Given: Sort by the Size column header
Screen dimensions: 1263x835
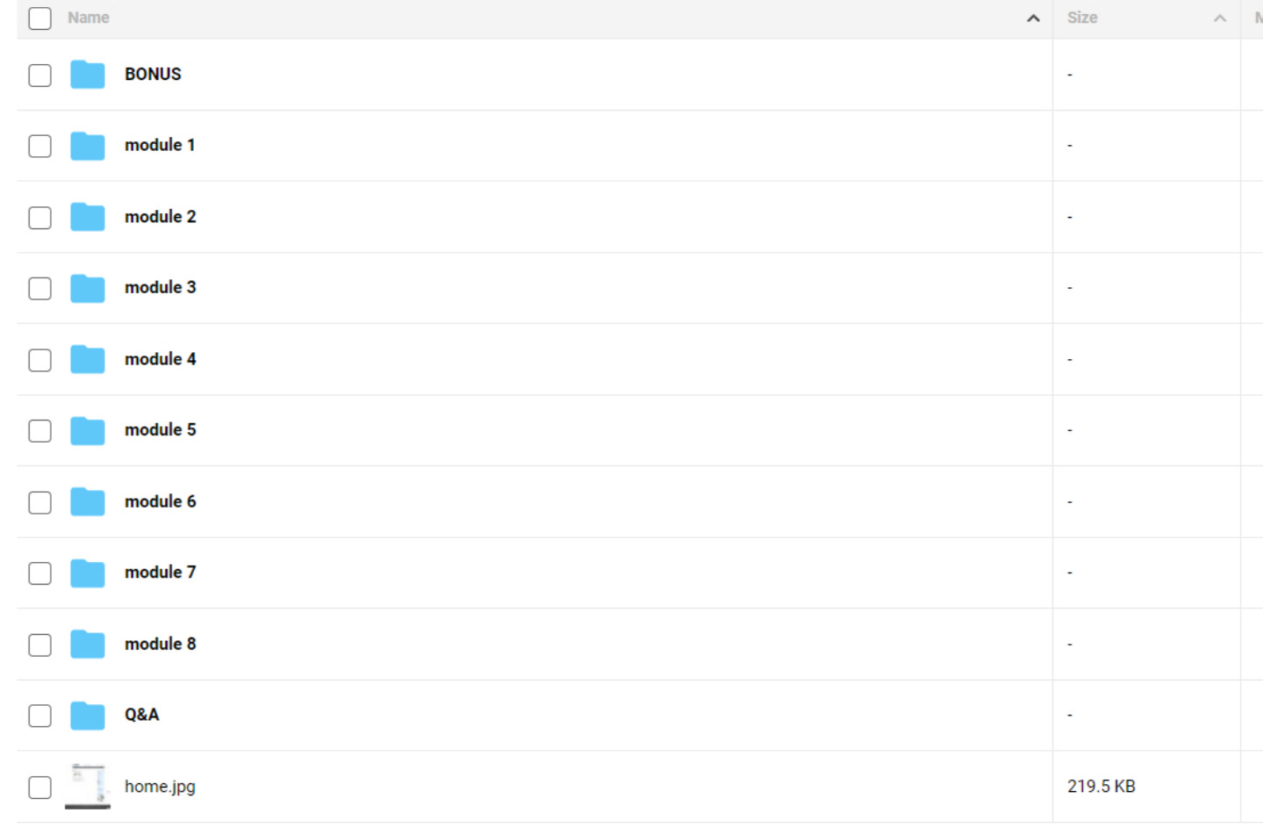Looking at the screenshot, I should (x=1082, y=18).
